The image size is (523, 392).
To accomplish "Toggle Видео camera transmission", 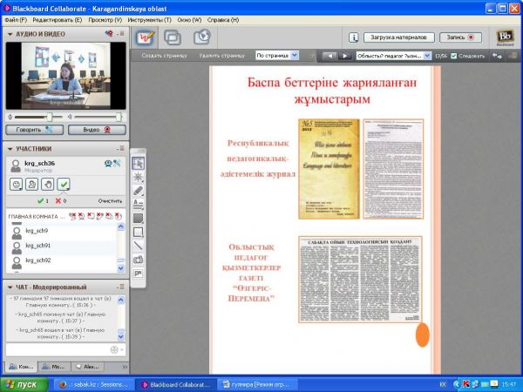I will point(97,129).
